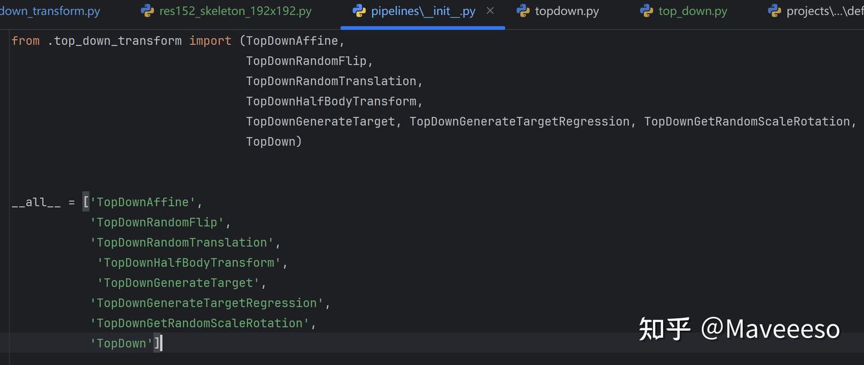Select the active pipelines\__init__.py tab

click(420, 10)
